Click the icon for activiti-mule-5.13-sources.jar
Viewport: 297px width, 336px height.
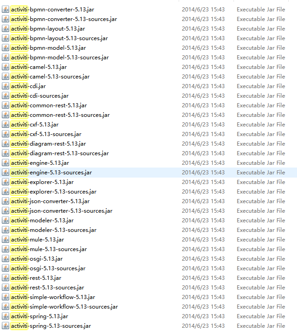tap(5, 249)
